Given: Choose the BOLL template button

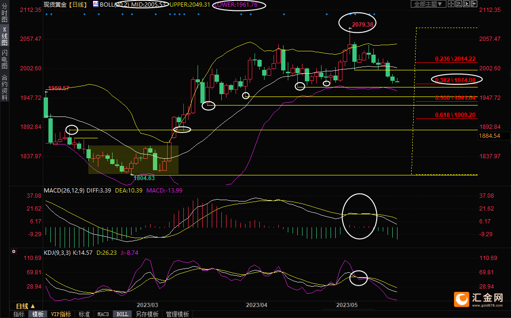Looking at the screenshot, I should (122, 314).
